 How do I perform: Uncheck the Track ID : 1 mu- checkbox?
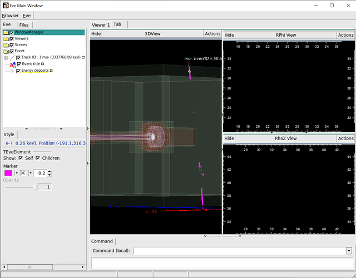[x=18, y=58]
